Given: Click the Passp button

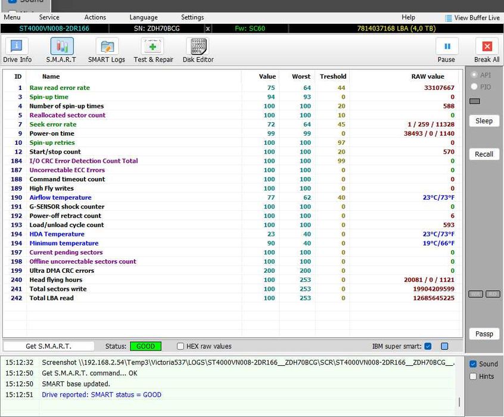Looking at the screenshot, I should [x=484, y=334].
